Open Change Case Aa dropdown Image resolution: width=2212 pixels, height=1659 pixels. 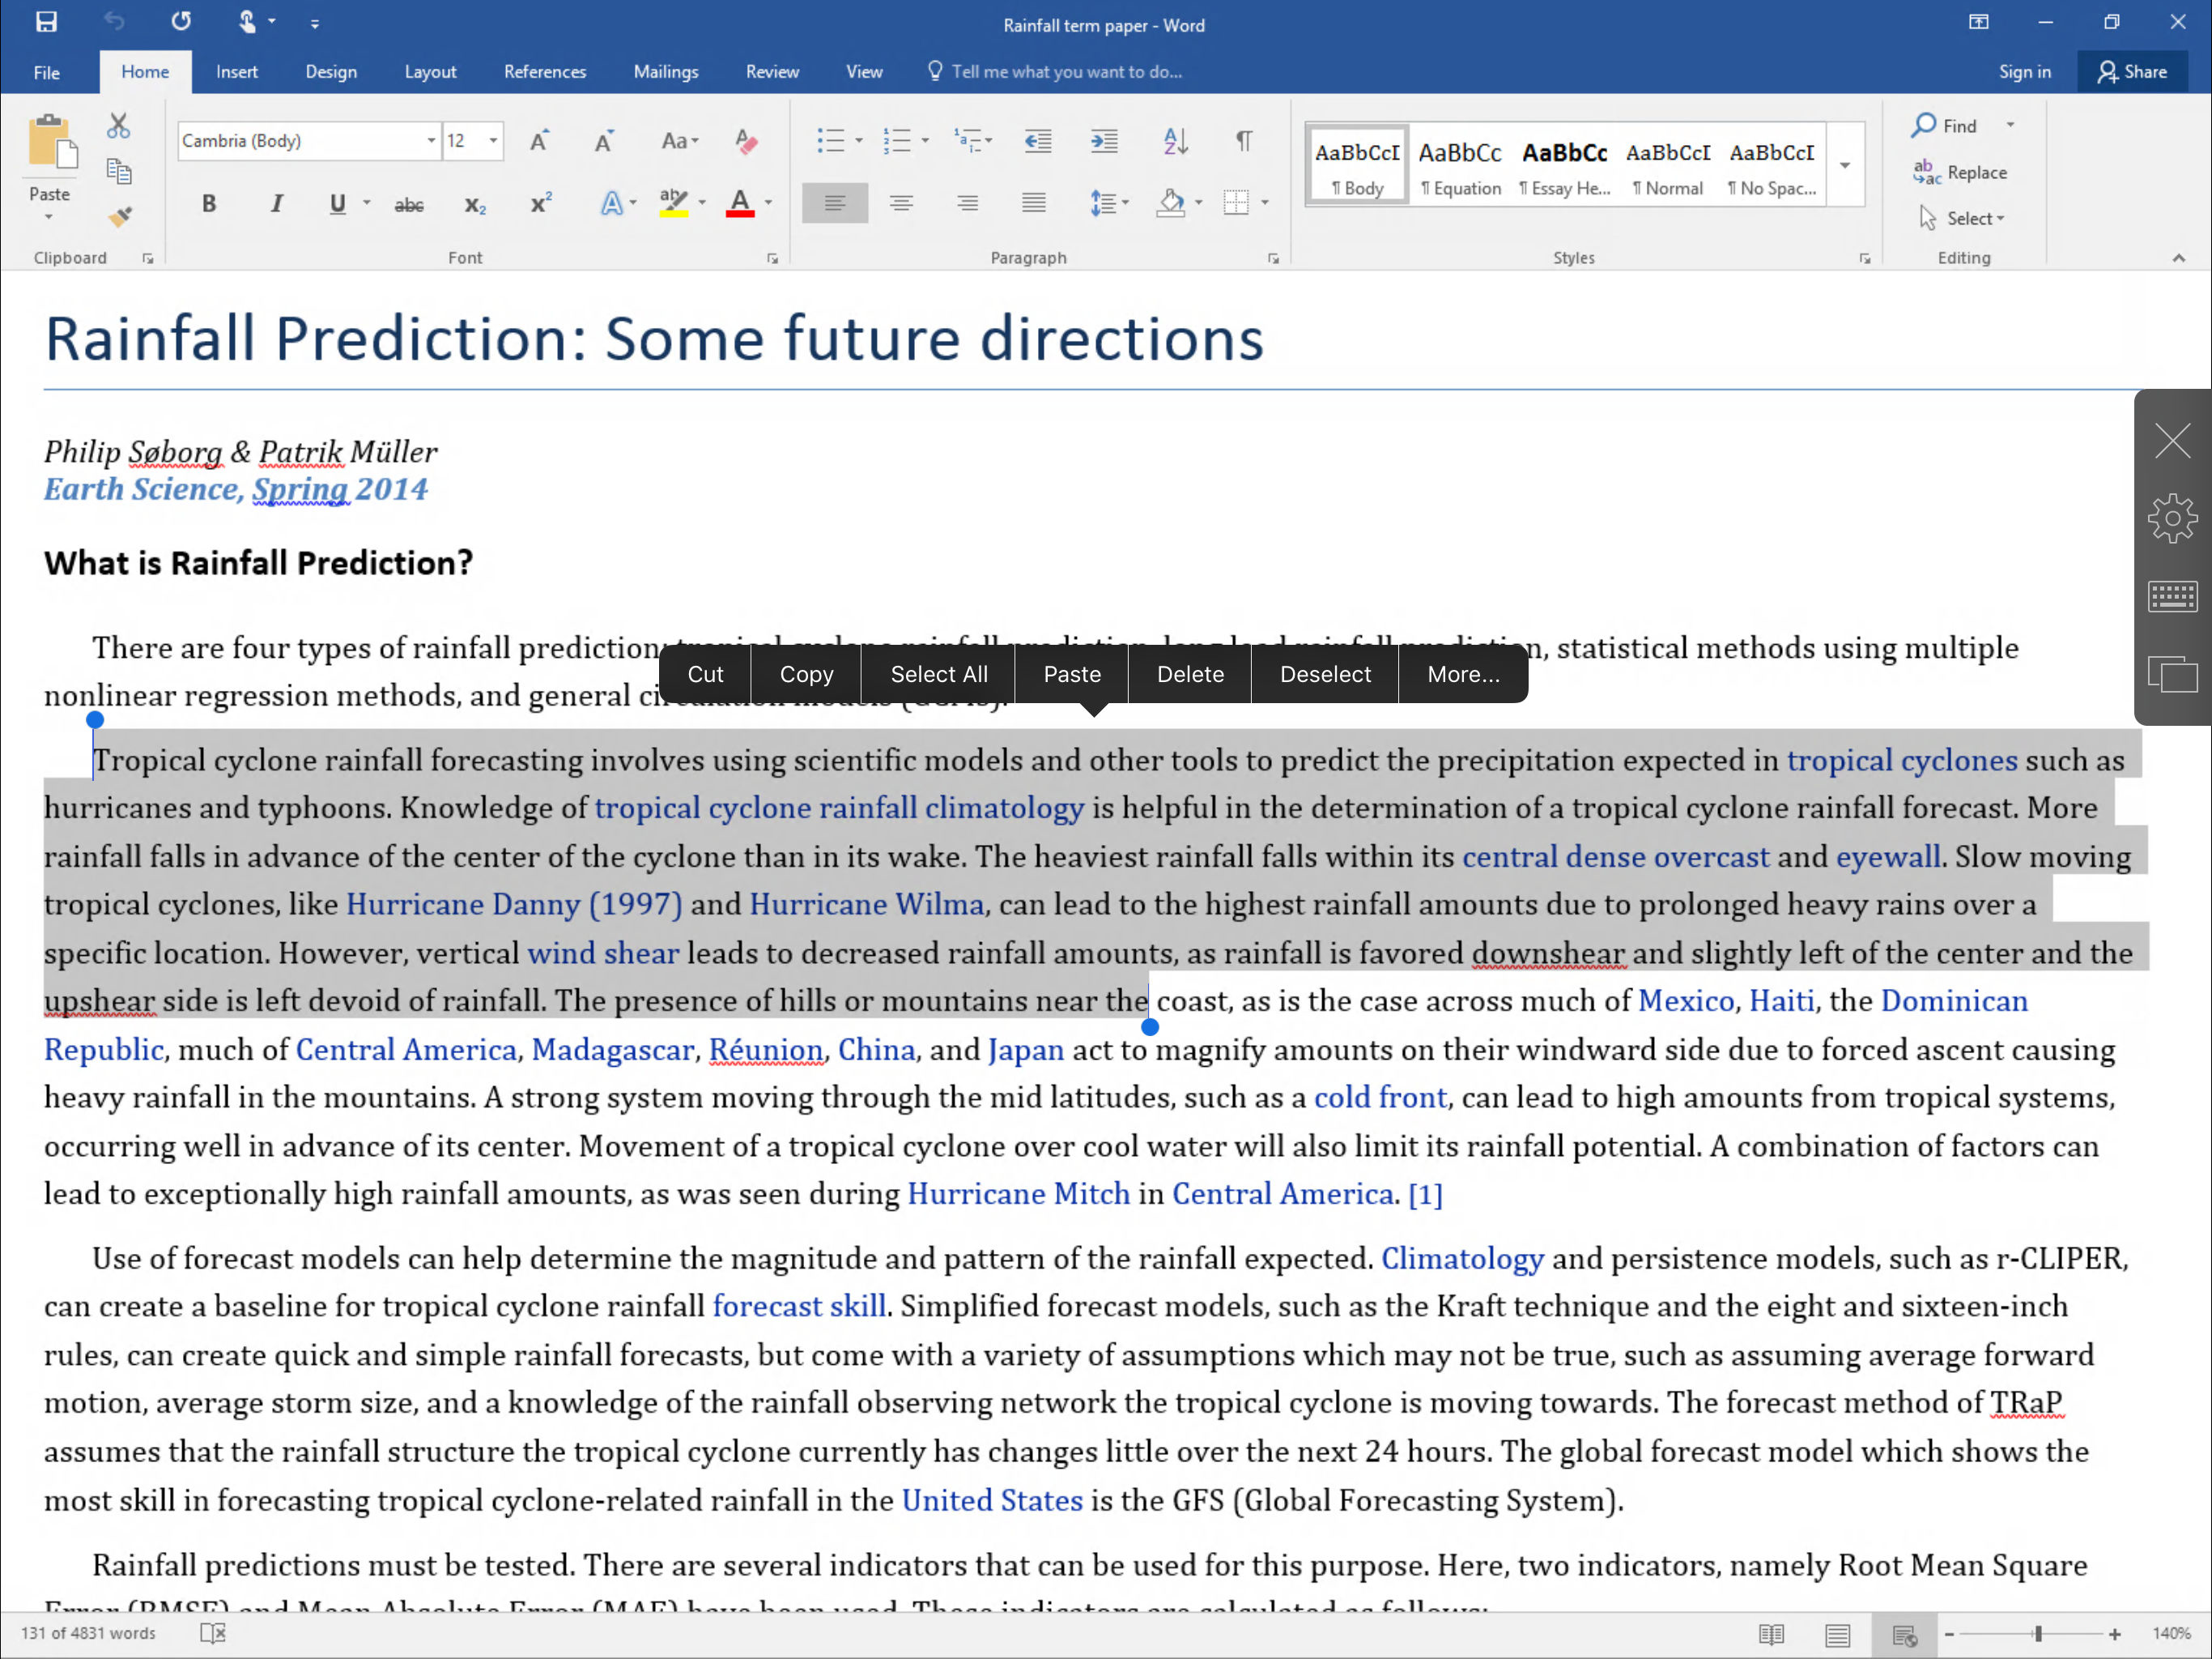[x=680, y=141]
